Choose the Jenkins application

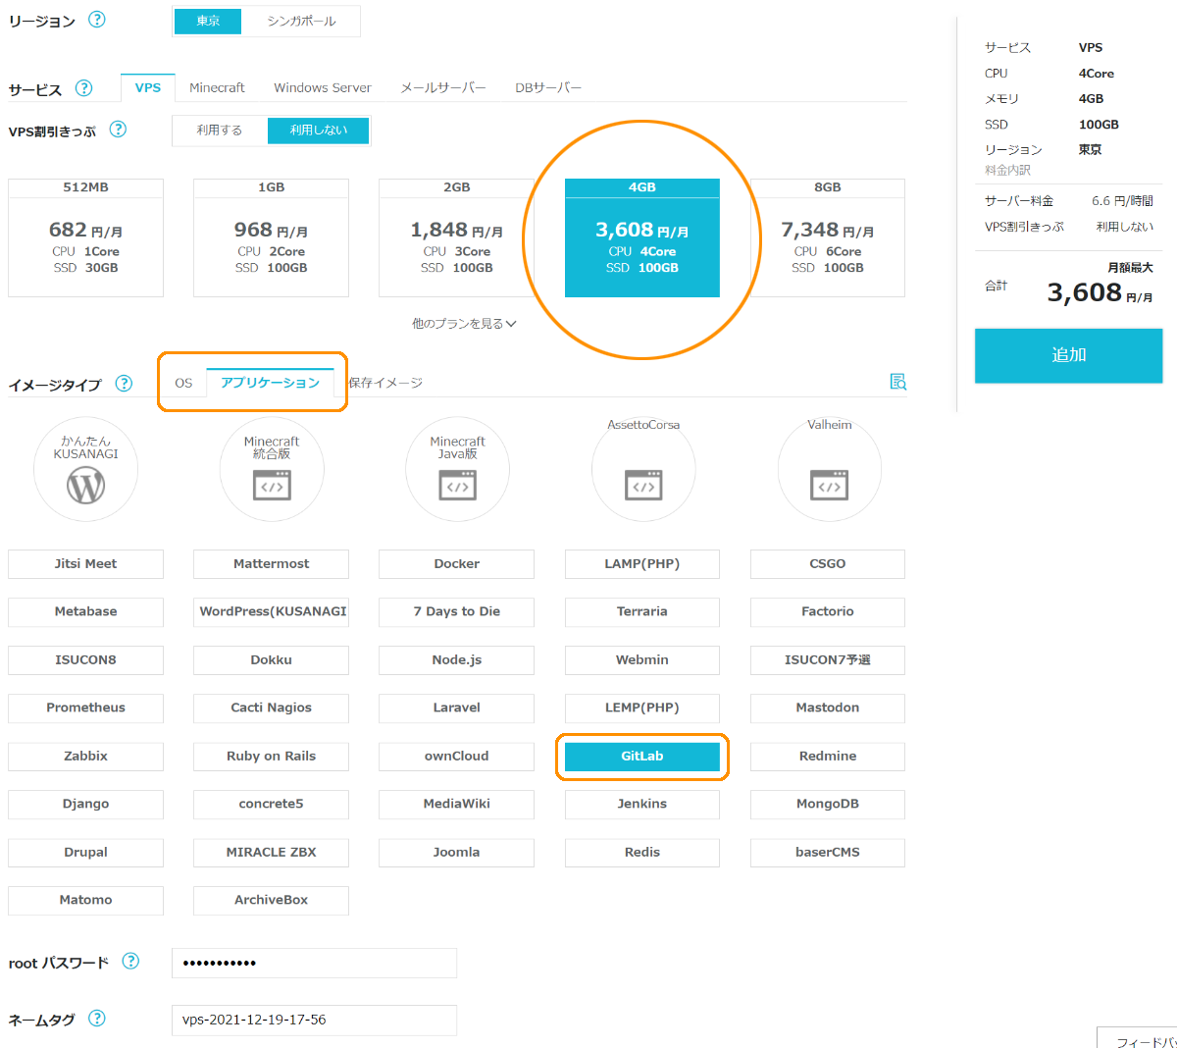[x=642, y=804]
